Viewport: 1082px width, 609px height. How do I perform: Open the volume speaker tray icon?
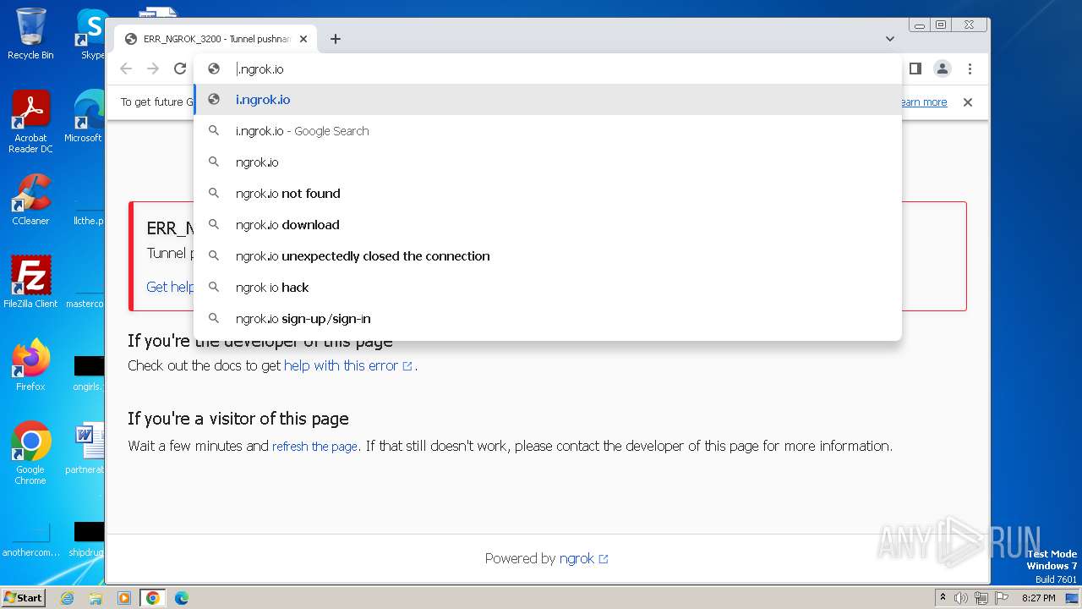tap(960, 598)
